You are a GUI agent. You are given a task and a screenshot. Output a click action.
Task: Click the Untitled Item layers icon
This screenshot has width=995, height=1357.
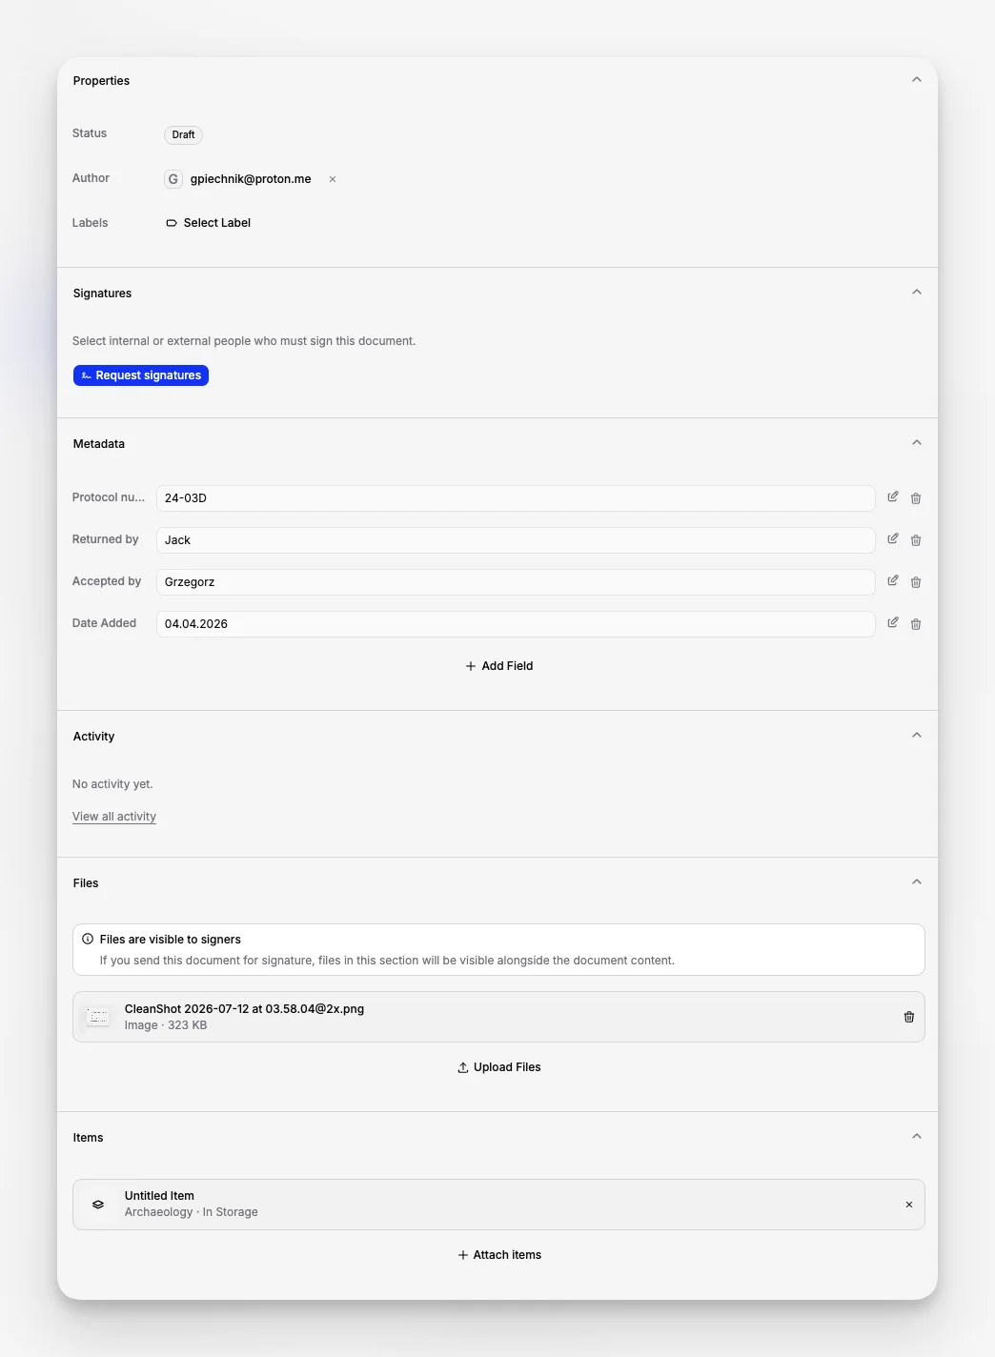click(x=98, y=1205)
